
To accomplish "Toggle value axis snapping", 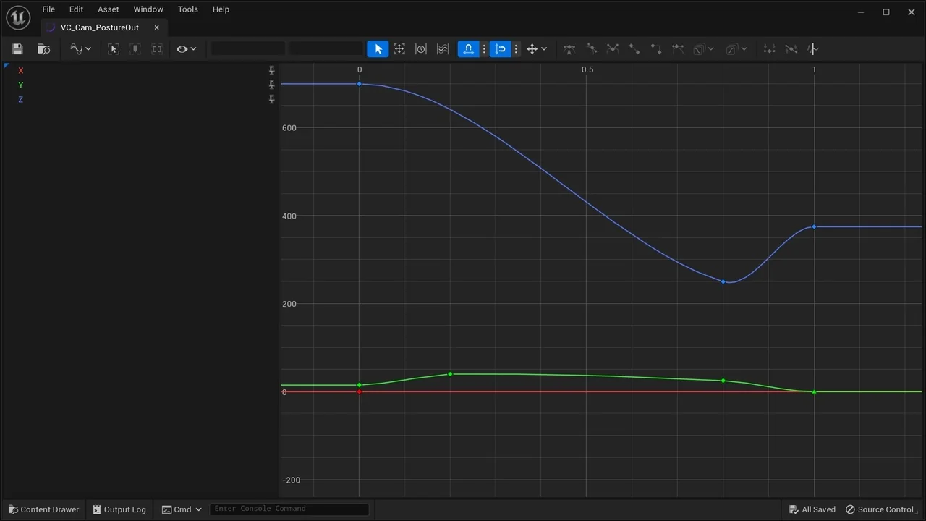I will 500,49.
